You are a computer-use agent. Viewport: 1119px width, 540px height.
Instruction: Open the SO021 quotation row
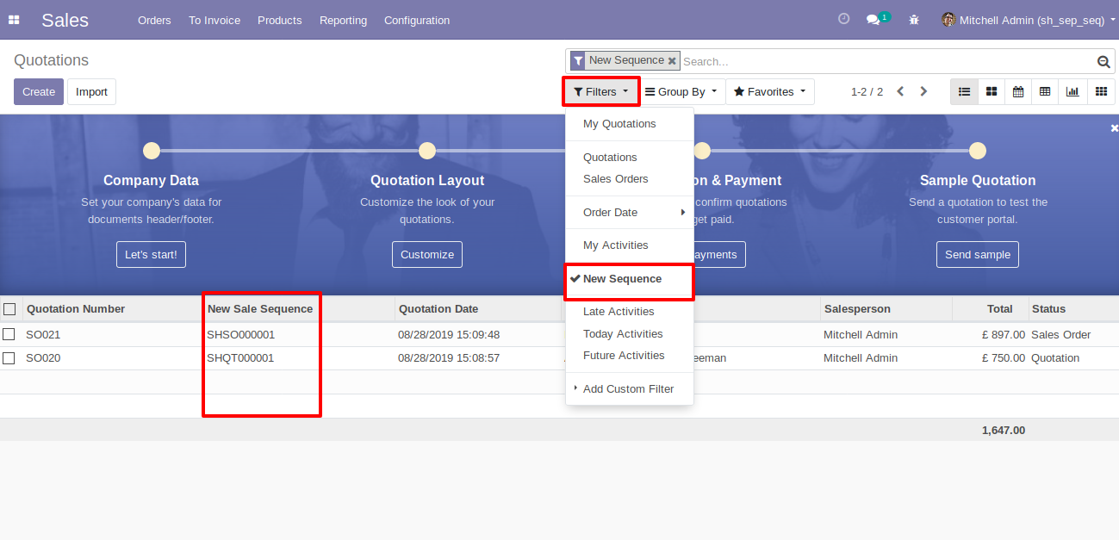(x=559, y=334)
